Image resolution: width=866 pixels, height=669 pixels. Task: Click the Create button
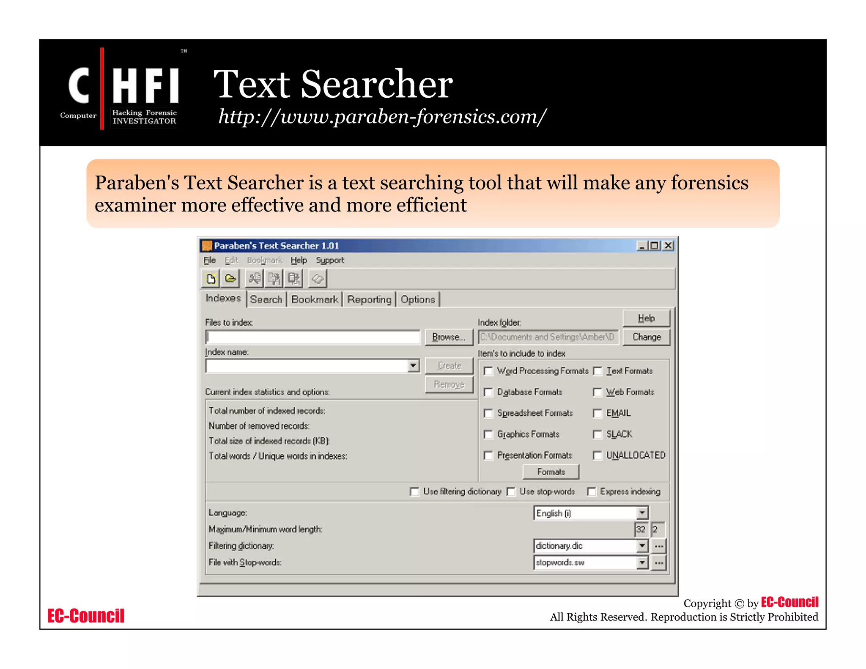coord(449,366)
